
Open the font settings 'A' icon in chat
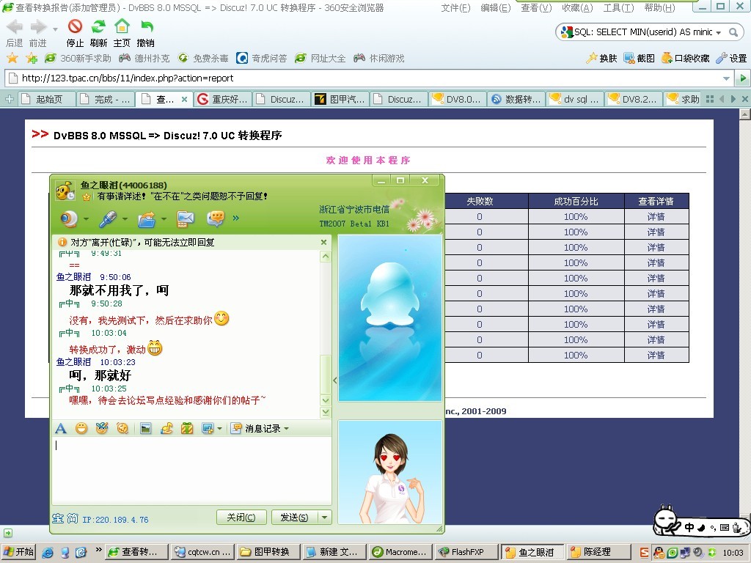(61, 428)
